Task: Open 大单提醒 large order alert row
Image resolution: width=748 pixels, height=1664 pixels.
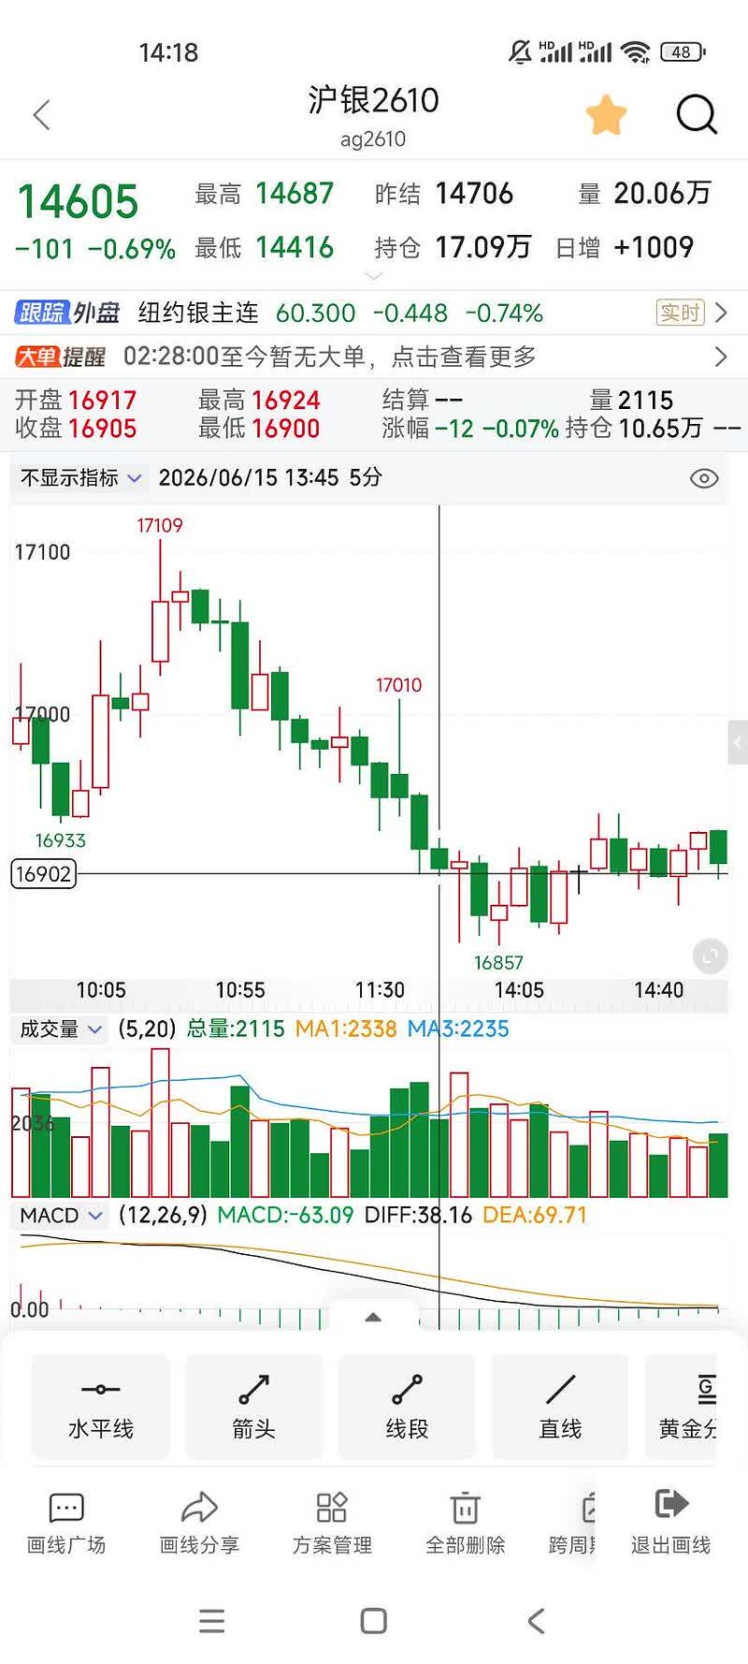Action: 374,357
